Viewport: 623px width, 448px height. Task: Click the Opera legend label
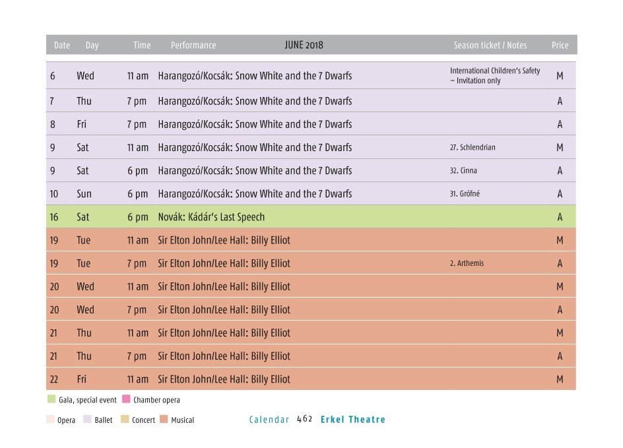[66, 420]
